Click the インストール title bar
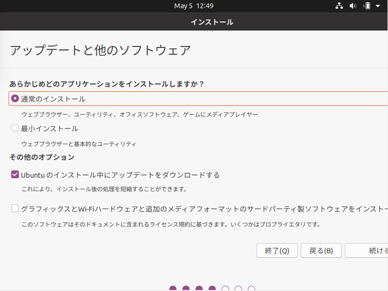388x291 pixels. [194, 22]
